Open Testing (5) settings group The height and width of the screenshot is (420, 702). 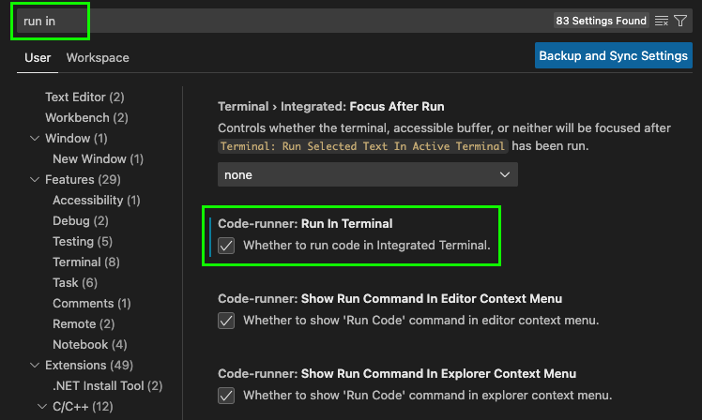click(83, 241)
